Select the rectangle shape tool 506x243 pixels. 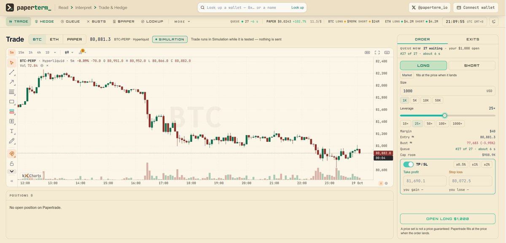[x=12, y=102]
